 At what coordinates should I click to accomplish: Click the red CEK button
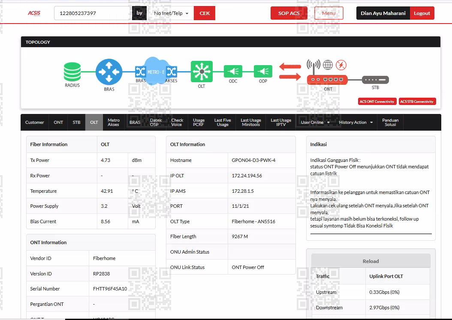tap(205, 13)
